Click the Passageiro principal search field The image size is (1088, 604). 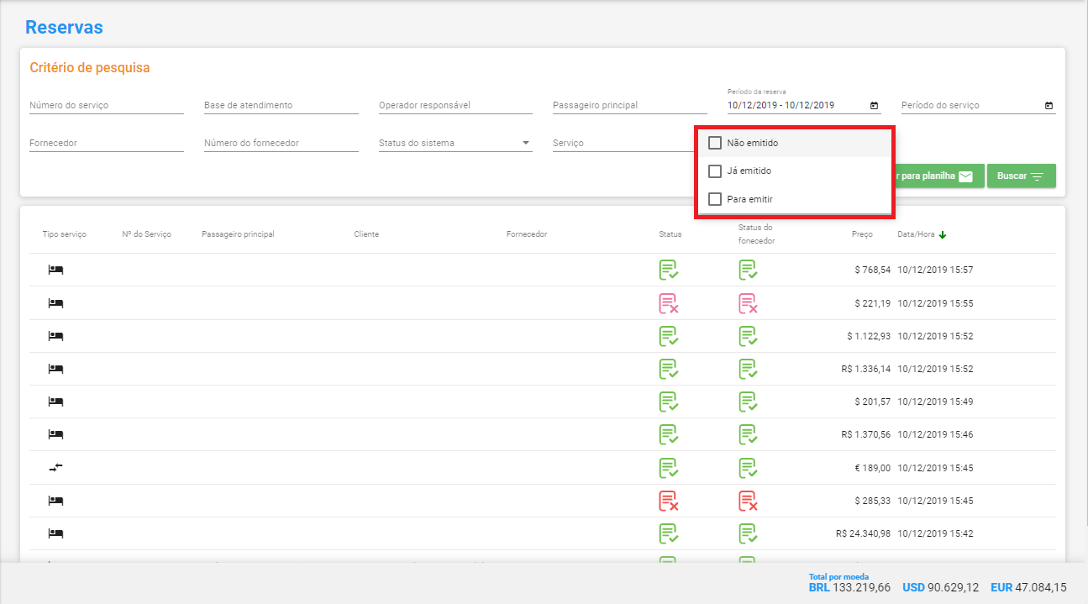coord(630,106)
